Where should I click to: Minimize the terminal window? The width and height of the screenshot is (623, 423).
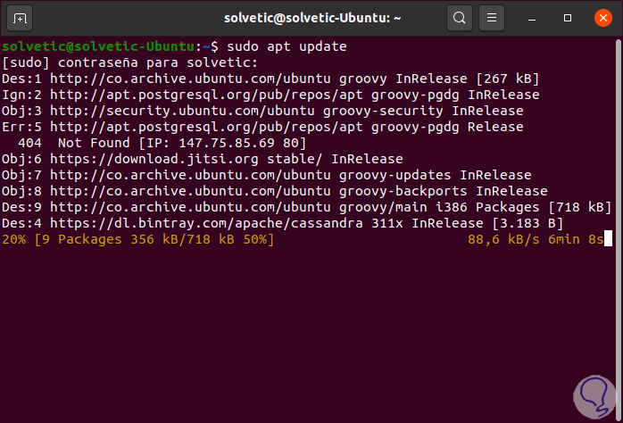point(532,18)
